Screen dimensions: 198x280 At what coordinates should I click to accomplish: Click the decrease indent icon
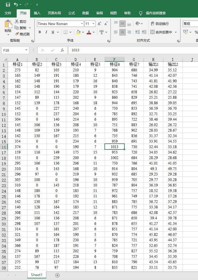(x=138, y=32)
